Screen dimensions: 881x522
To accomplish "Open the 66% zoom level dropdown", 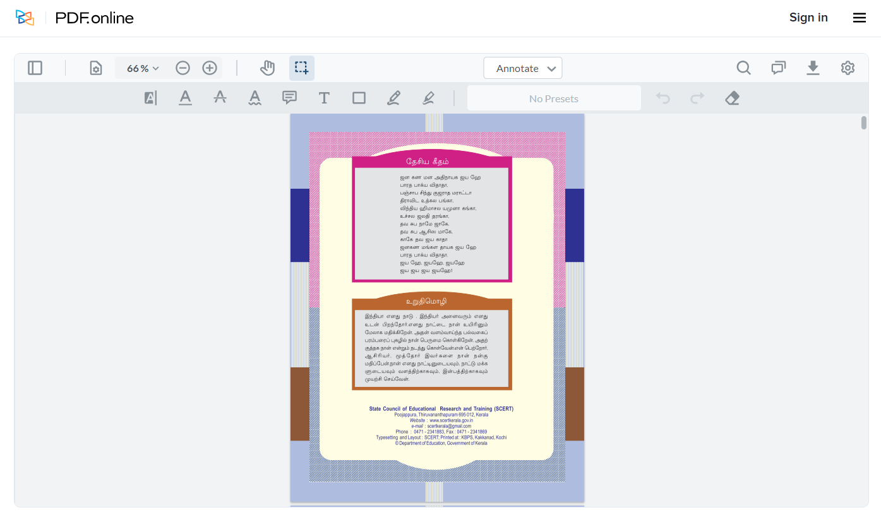I will [143, 68].
